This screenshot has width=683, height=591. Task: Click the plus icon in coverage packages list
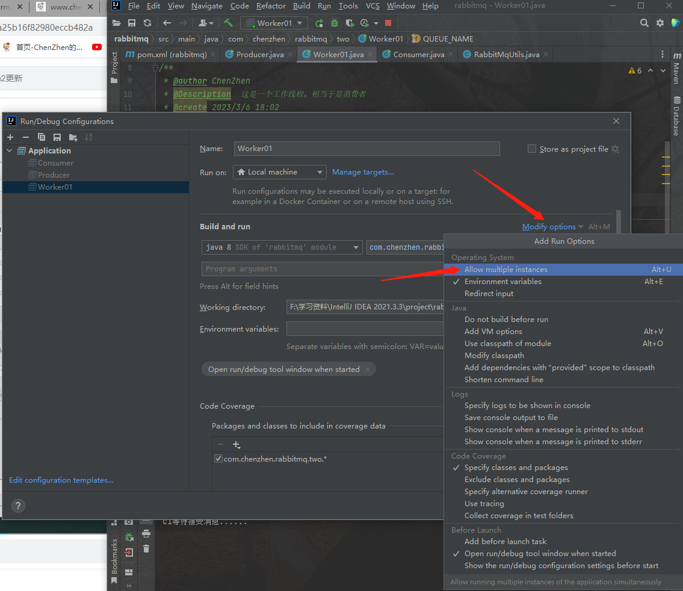pyautogui.click(x=236, y=445)
